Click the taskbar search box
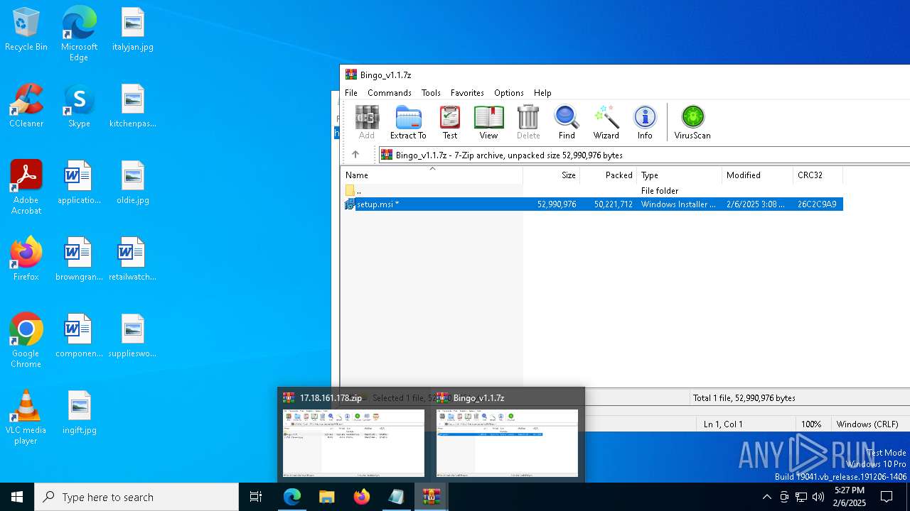Image resolution: width=910 pixels, height=511 pixels. pos(136,497)
